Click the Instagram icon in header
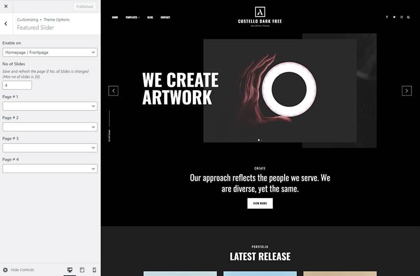 [x=401, y=17]
